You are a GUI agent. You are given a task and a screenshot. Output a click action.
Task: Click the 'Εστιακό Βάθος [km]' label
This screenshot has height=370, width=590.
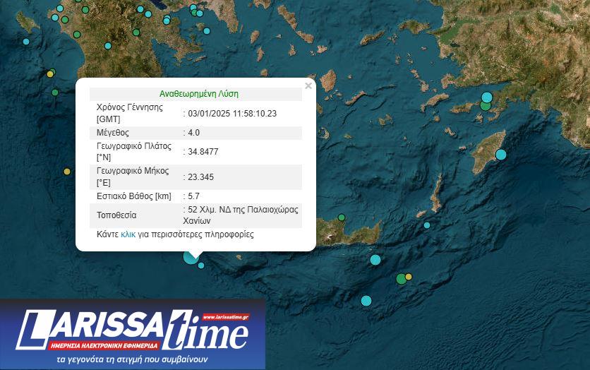134,196
